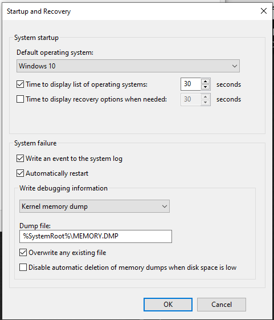The width and height of the screenshot is (274, 320).
Task: Toggle Overwrite any existing file checkbox
Action: click(23, 253)
